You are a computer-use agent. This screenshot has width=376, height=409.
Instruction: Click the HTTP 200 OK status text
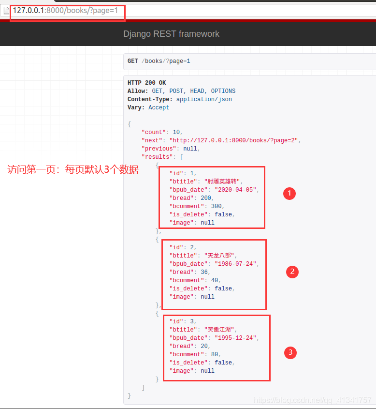click(x=146, y=83)
